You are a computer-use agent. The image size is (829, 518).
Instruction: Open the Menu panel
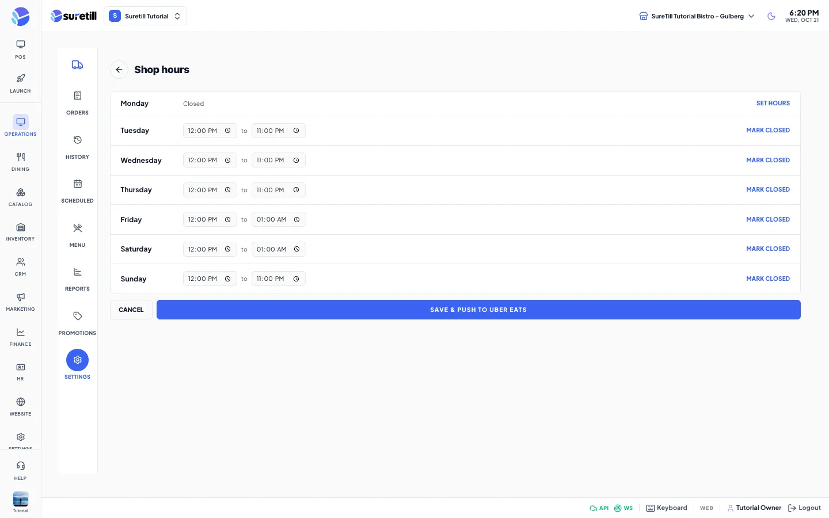pyautogui.click(x=77, y=235)
